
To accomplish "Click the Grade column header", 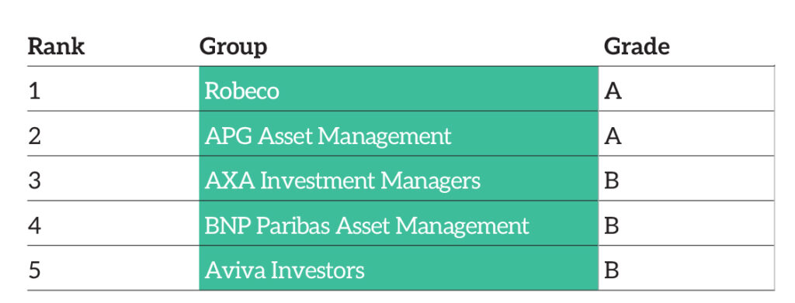I will pyautogui.click(x=637, y=46).
